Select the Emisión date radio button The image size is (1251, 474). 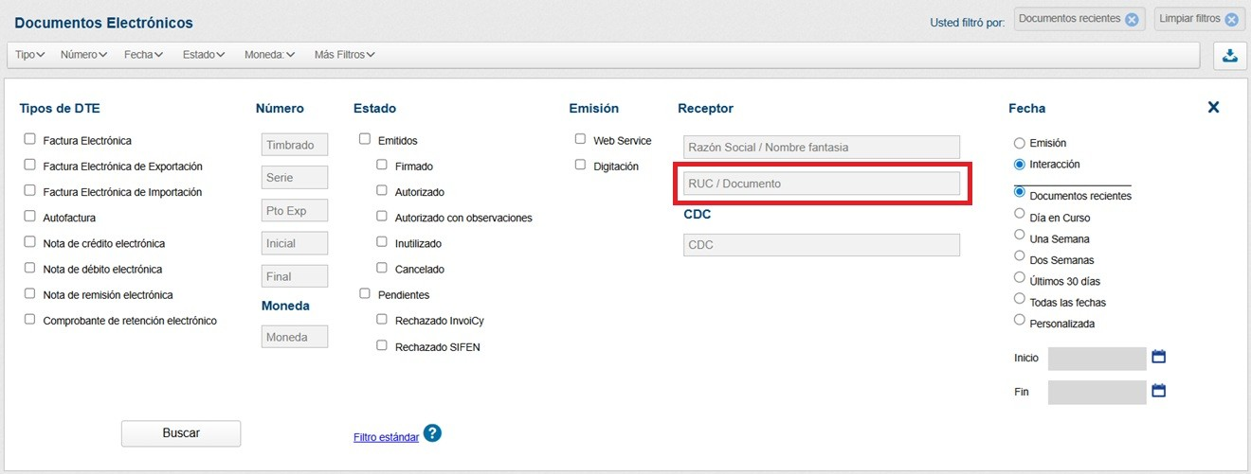click(x=1020, y=143)
